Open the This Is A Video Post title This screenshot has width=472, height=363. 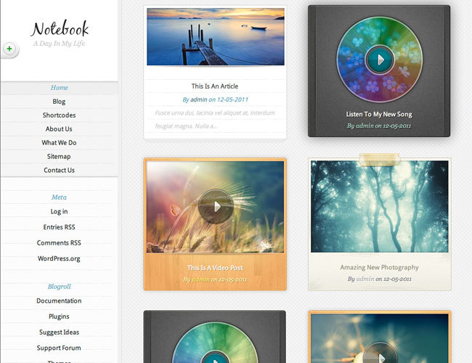215,268
